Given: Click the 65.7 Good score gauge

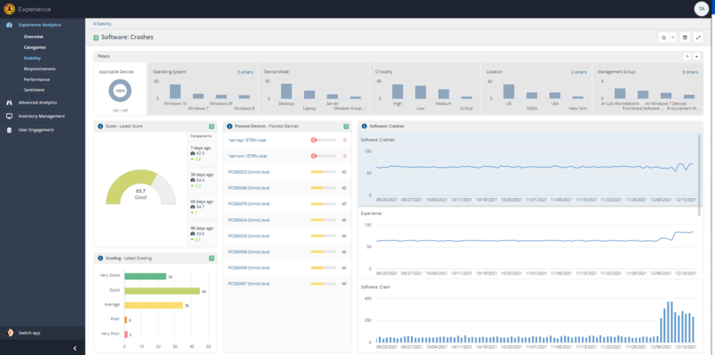Looking at the screenshot, I should 140,187.
